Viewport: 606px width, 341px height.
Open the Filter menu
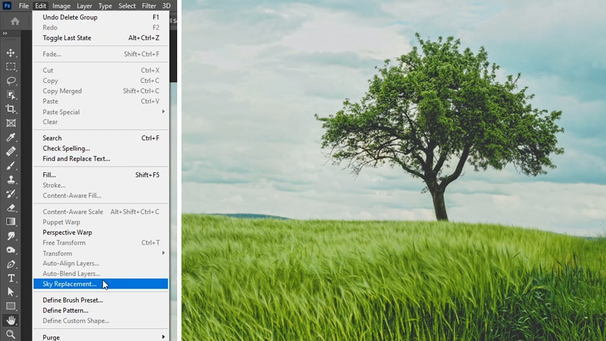(150, 6)
